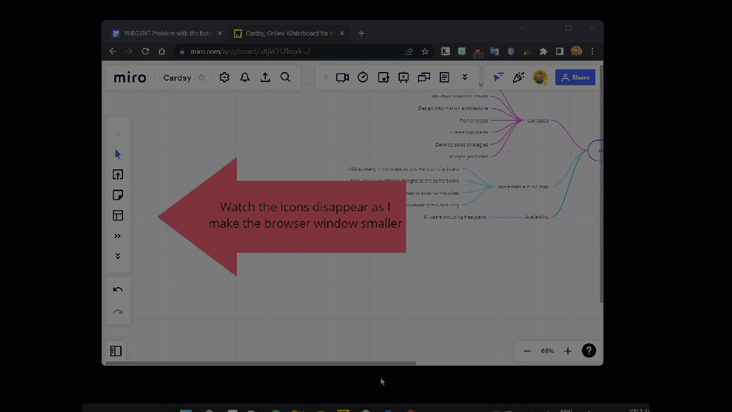Viewport: 732px width, 412px height.
Task: Select the Plan projects node
Action: (x=474, y=121)
